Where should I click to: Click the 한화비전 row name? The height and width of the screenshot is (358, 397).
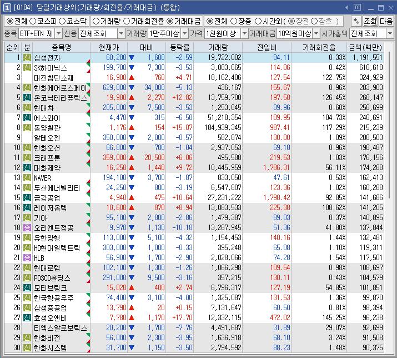tap(47, 338)
